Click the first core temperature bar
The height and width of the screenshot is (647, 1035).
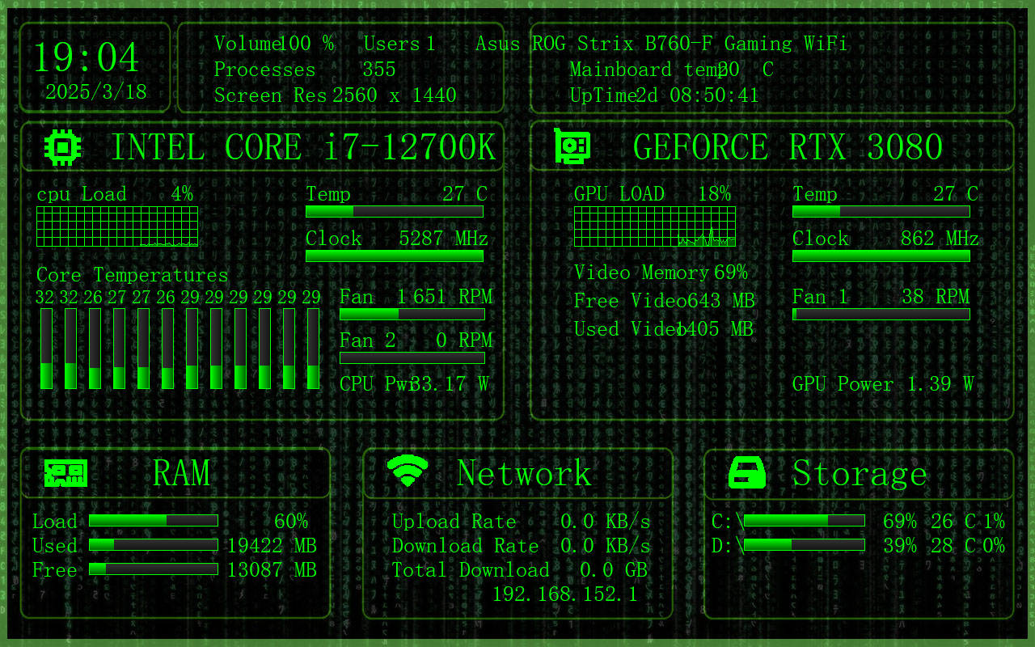coord(46,349)
